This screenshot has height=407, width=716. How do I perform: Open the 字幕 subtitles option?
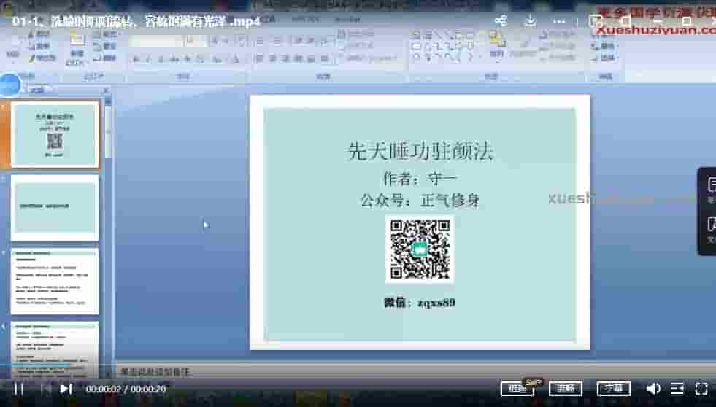(x=613, y=389)
